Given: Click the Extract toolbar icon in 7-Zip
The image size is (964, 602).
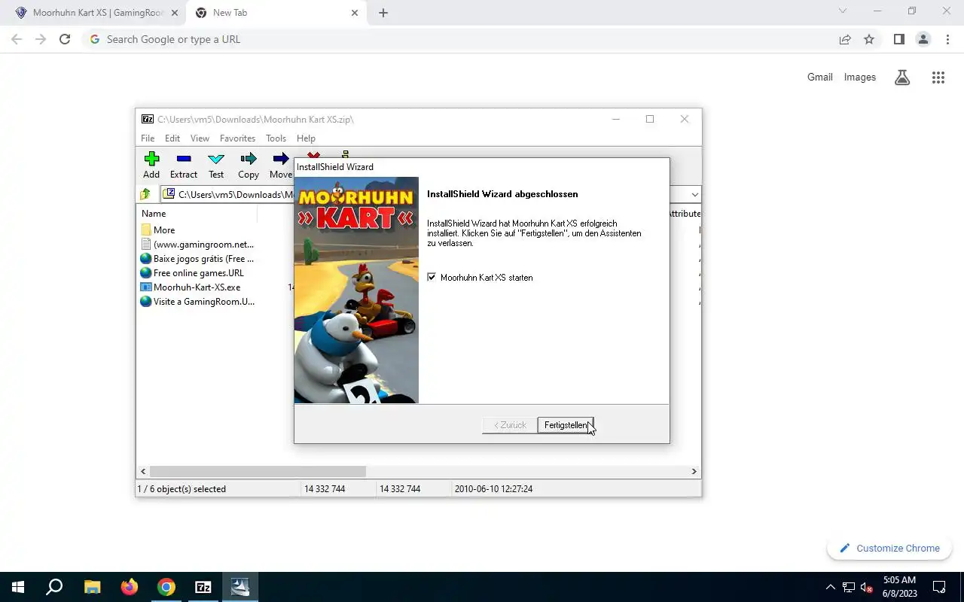Looking at the screenshot, I should click(x=184, y=165).
